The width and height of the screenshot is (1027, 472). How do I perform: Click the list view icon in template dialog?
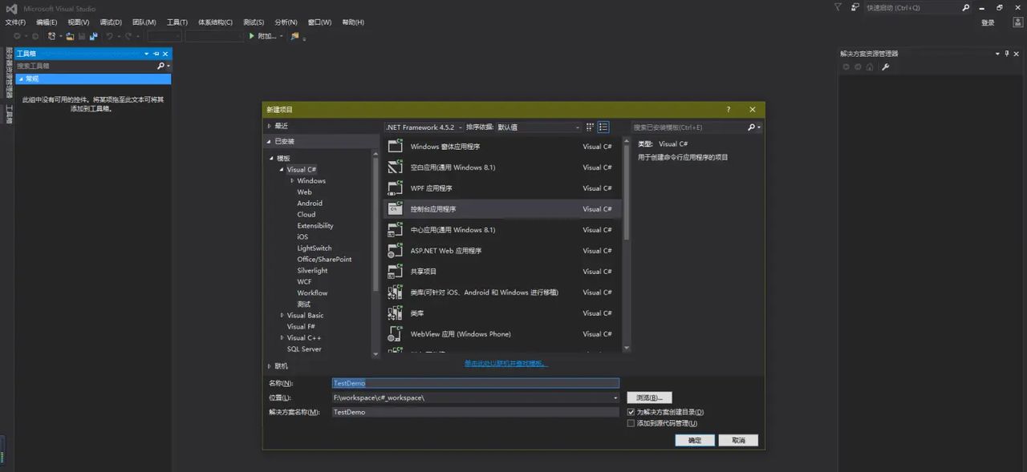pyautogui.click(x=603, y=127)
